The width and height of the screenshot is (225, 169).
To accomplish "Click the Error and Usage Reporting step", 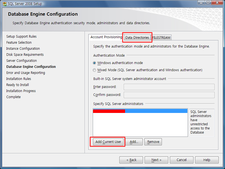I will pos(26,73).
